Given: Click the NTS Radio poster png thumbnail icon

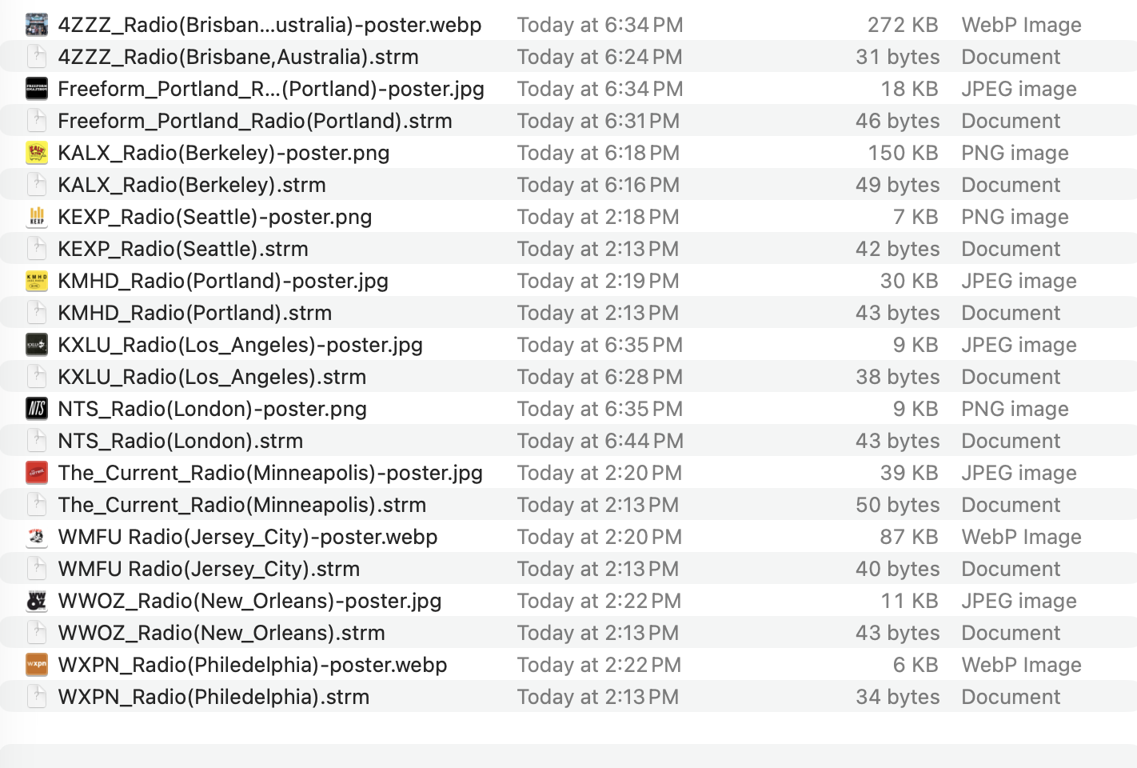Looking at the screenshot, I should point(37,409).
